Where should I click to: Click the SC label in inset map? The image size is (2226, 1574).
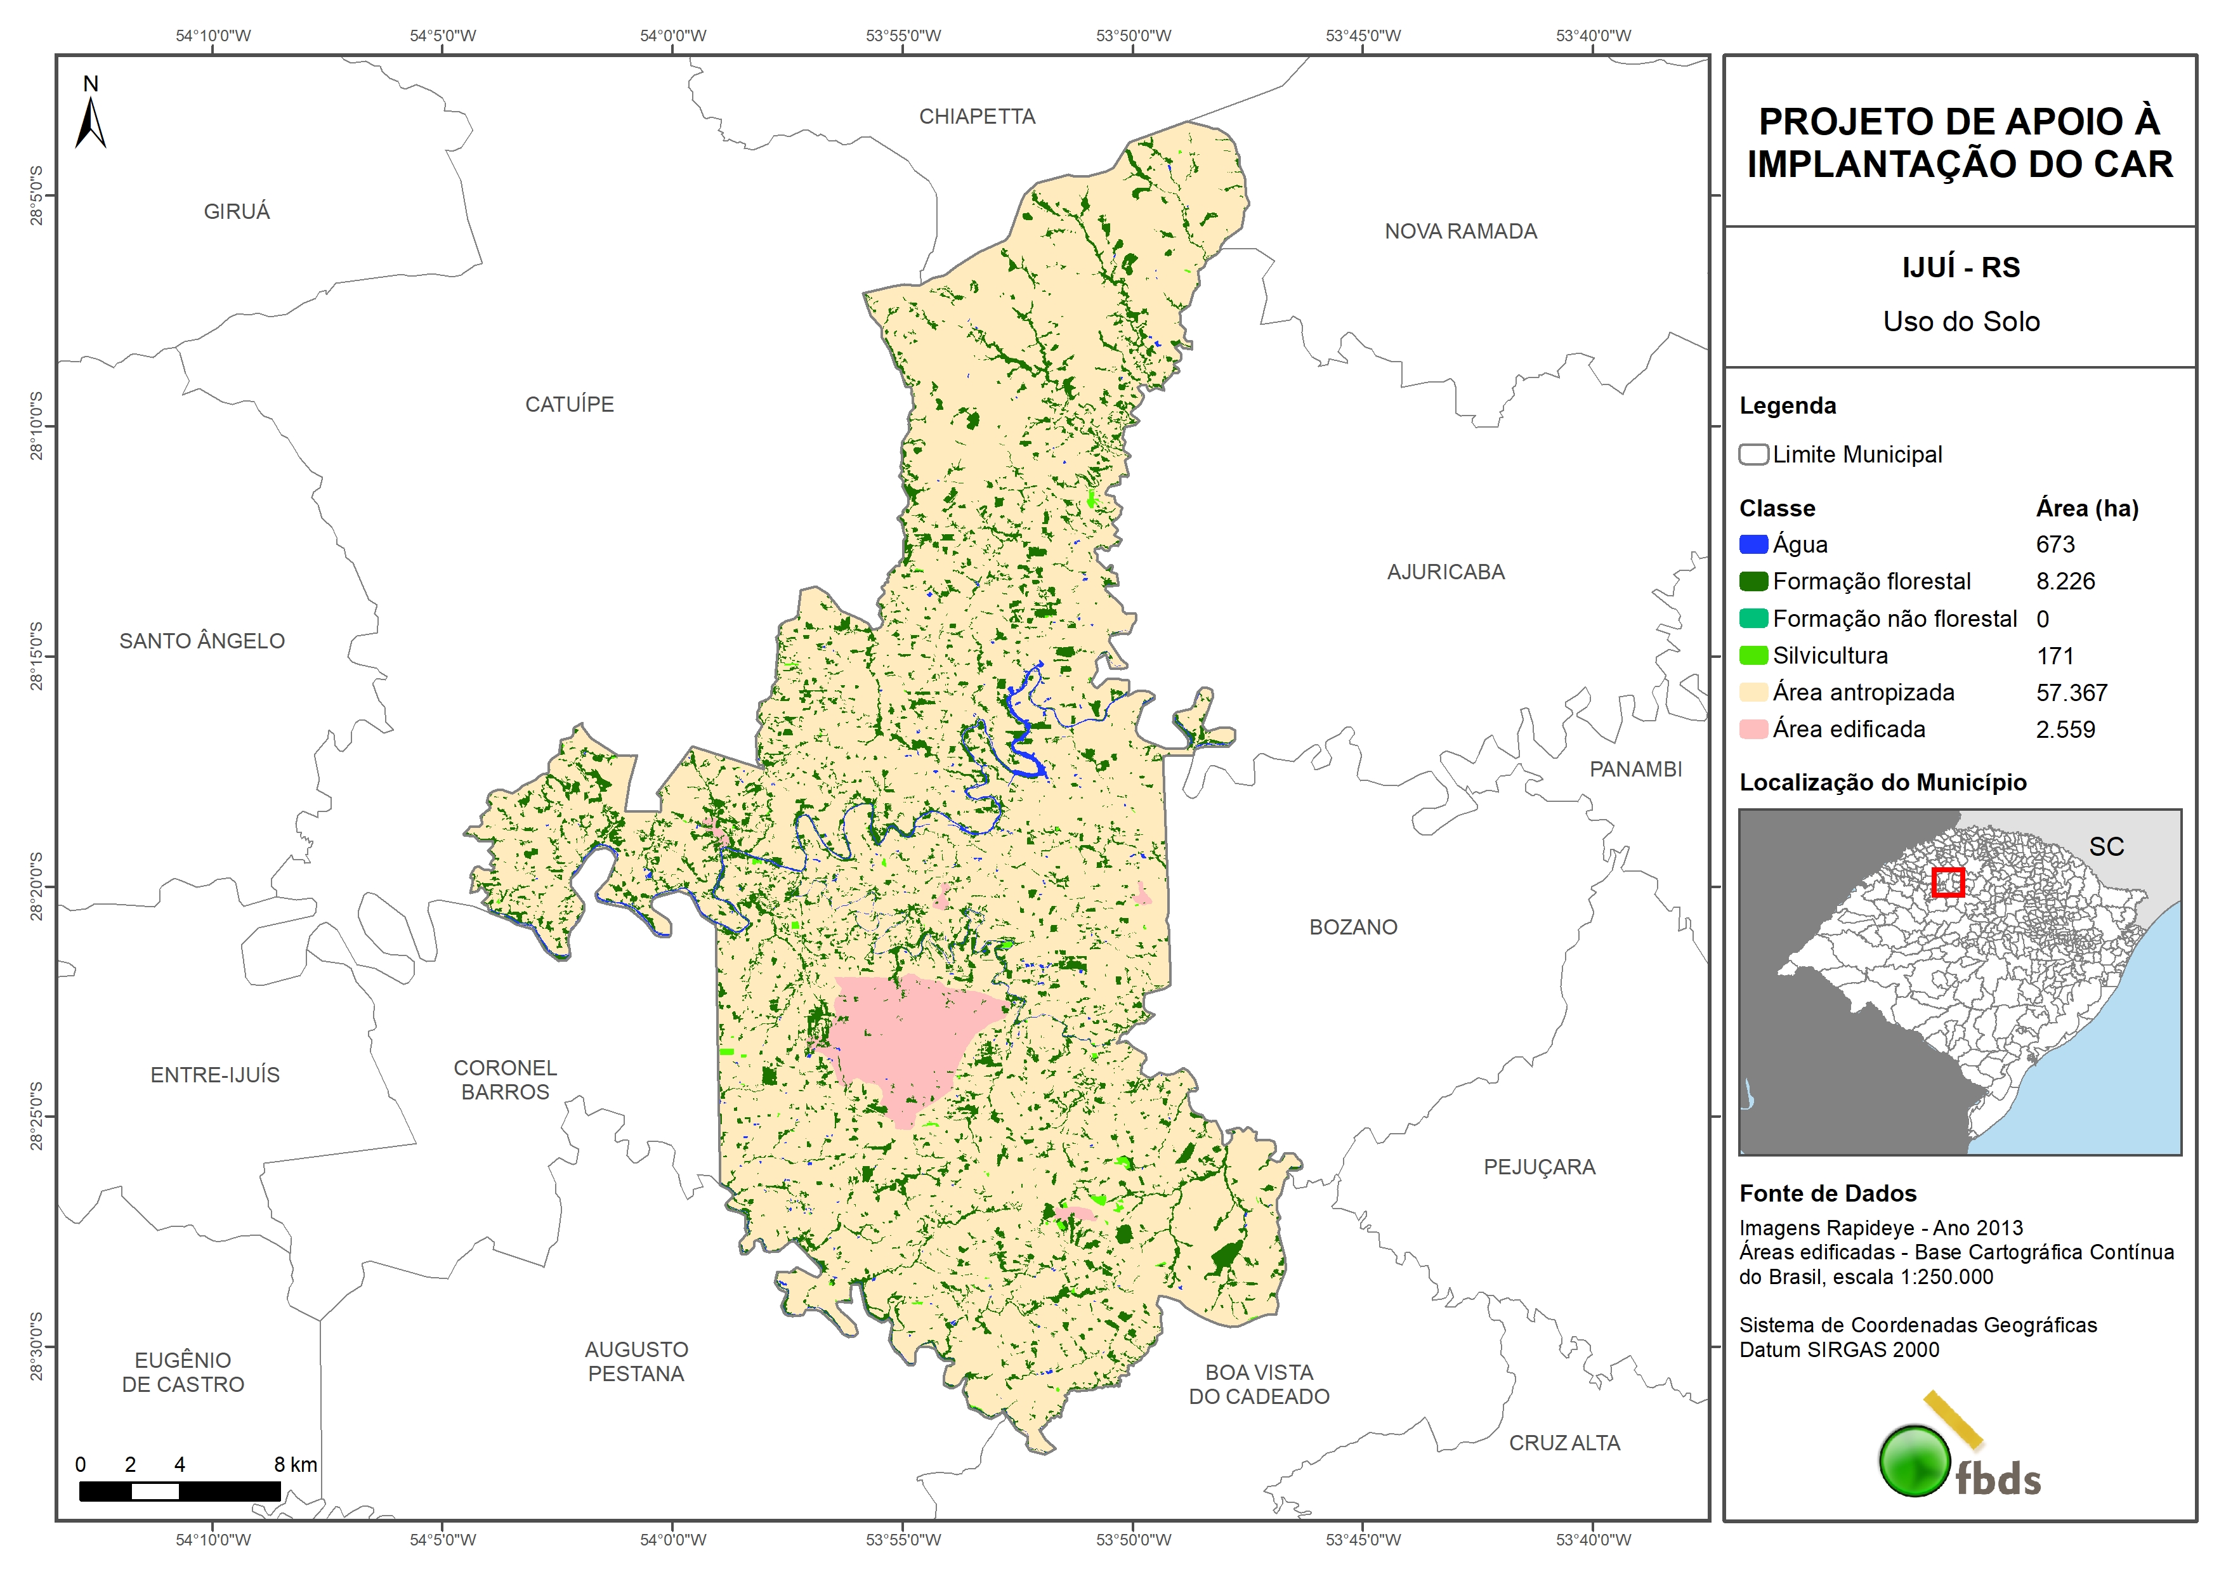click(x=2105, y=847)
